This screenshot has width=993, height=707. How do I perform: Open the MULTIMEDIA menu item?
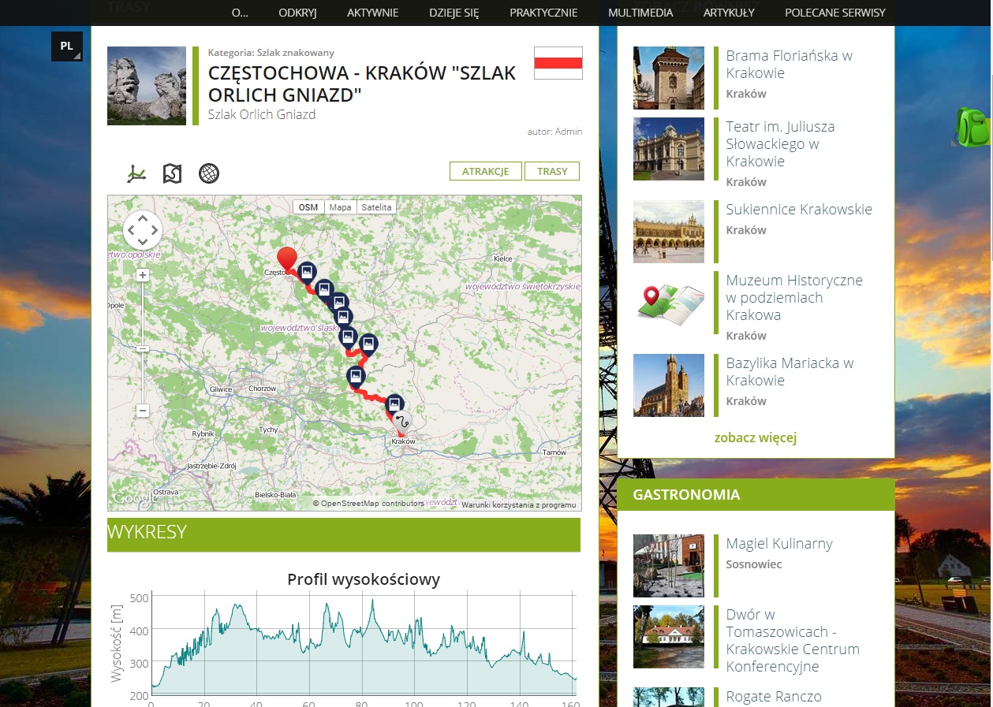pos(640,13)
